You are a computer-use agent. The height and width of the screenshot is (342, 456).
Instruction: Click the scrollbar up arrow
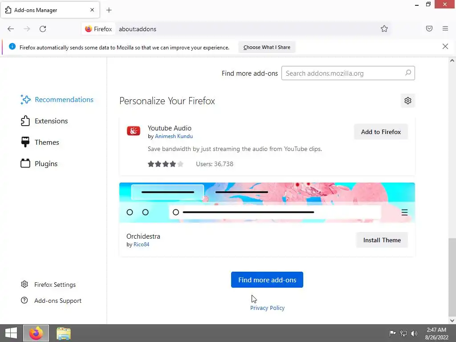452,61
